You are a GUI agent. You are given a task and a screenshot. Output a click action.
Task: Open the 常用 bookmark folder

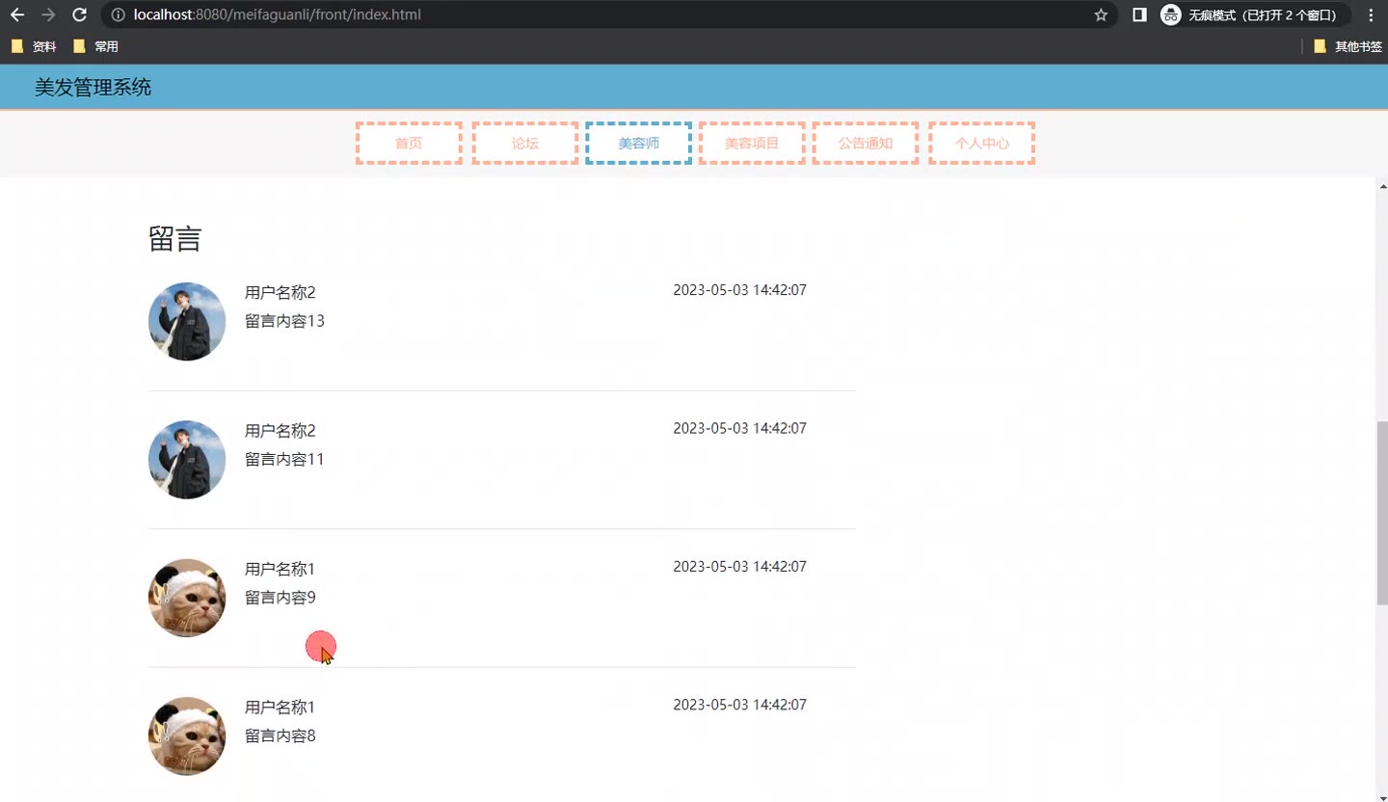[95, 46]
